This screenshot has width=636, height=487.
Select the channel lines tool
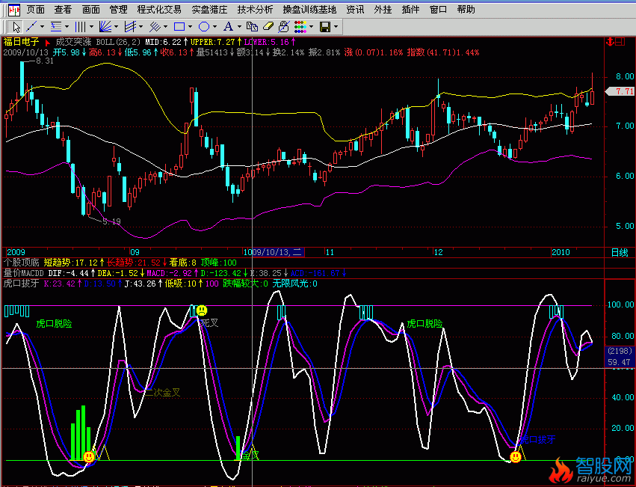coord(130,27)
